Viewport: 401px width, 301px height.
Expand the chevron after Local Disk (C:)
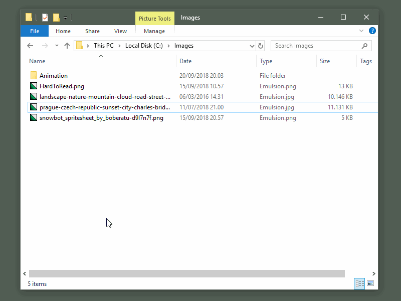[168, 46]
